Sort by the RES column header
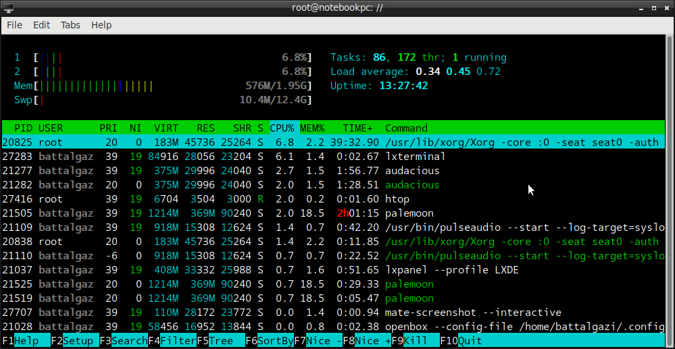This screenshot has height=349, width=675. [x=206, y=128]
